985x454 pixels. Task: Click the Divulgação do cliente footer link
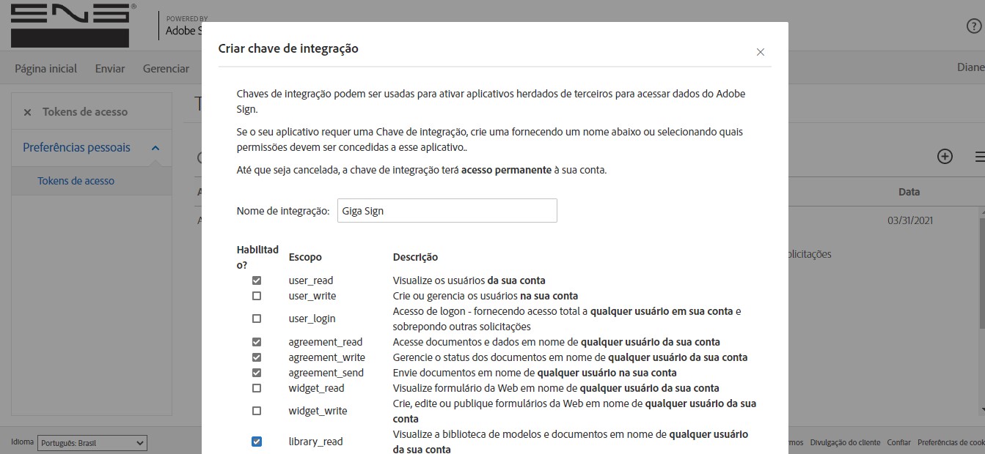[845, 442]
